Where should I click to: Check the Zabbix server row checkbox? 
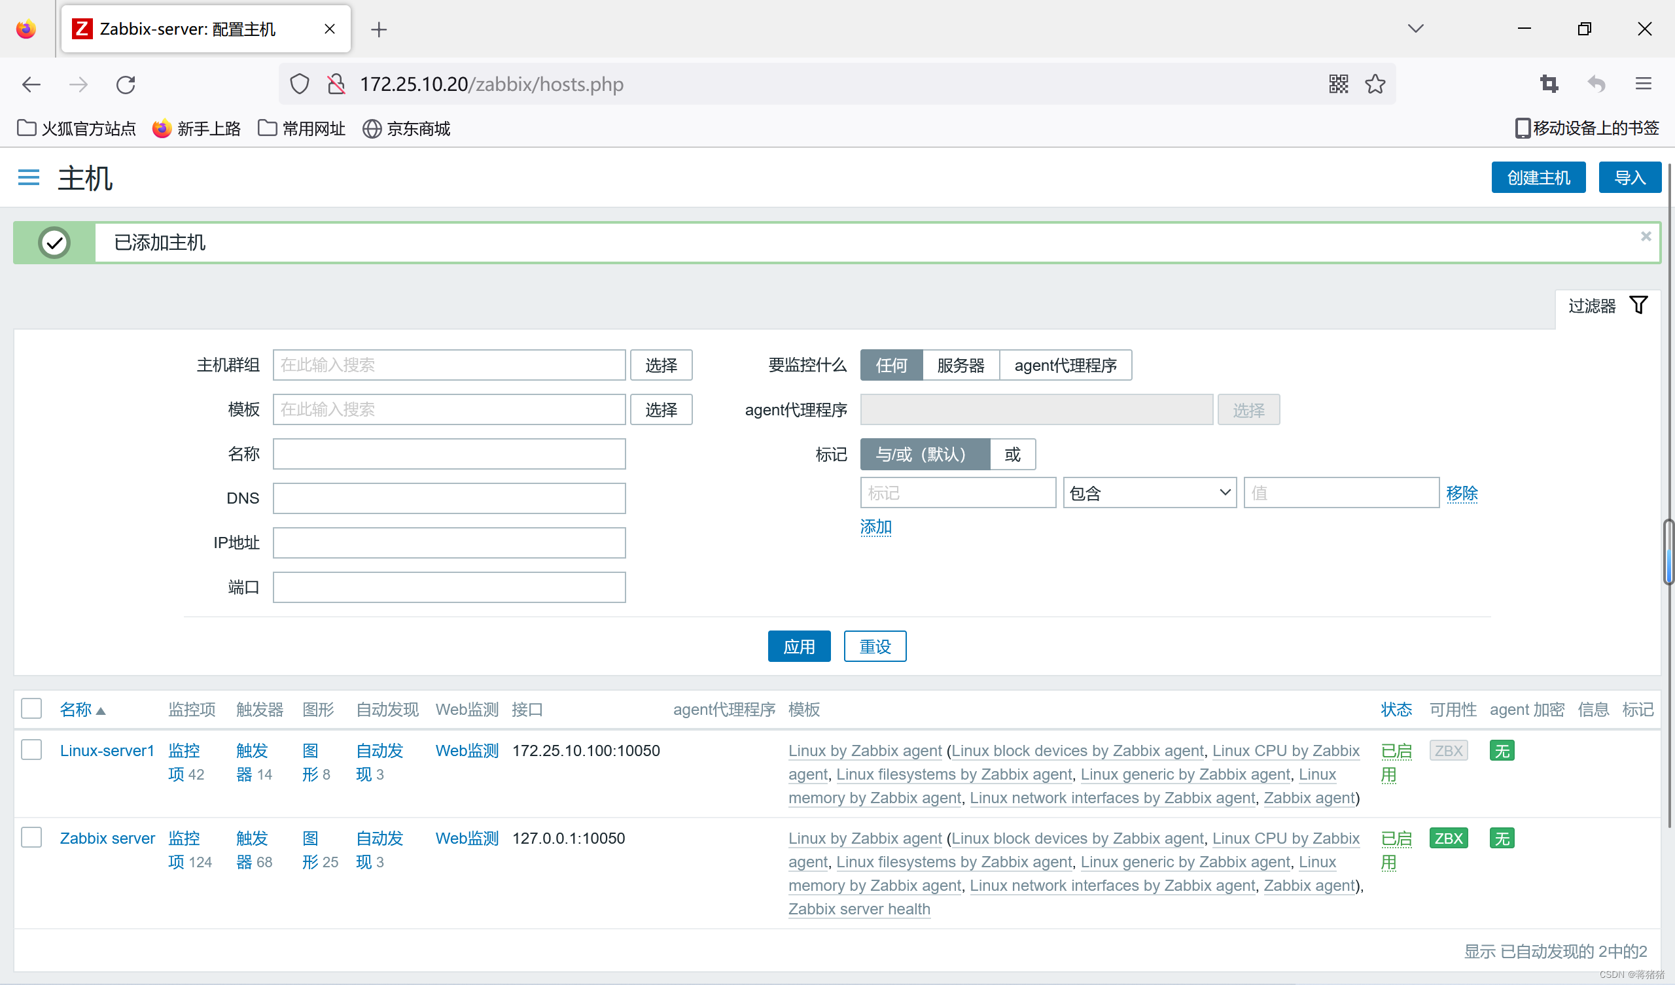click(31, 837)
